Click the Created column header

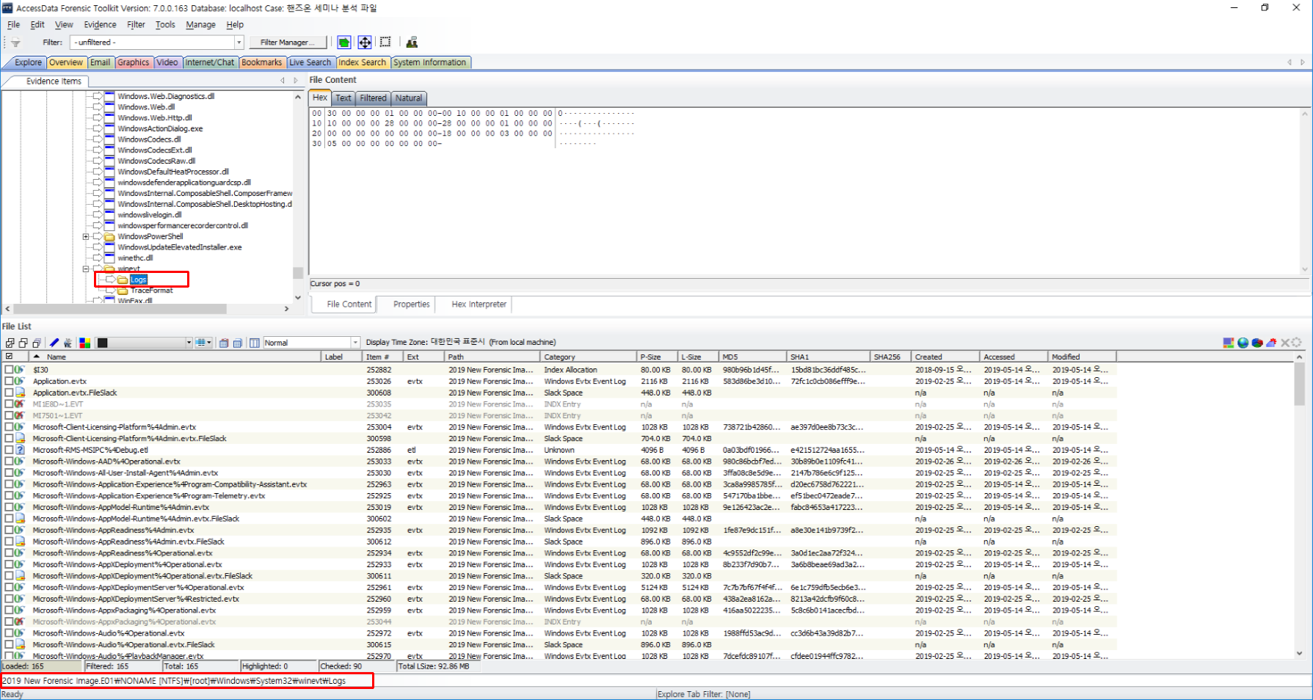[x=945, y=357]
